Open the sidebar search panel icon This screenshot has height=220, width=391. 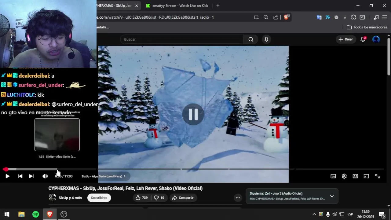[362, 17]
